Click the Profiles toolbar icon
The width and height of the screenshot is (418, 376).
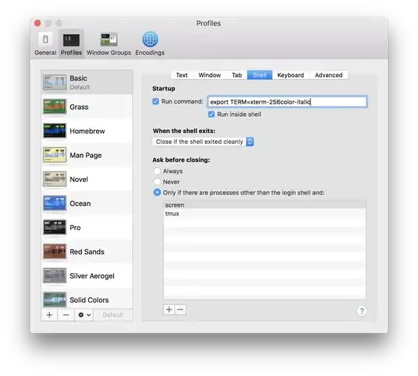point(71,40)
